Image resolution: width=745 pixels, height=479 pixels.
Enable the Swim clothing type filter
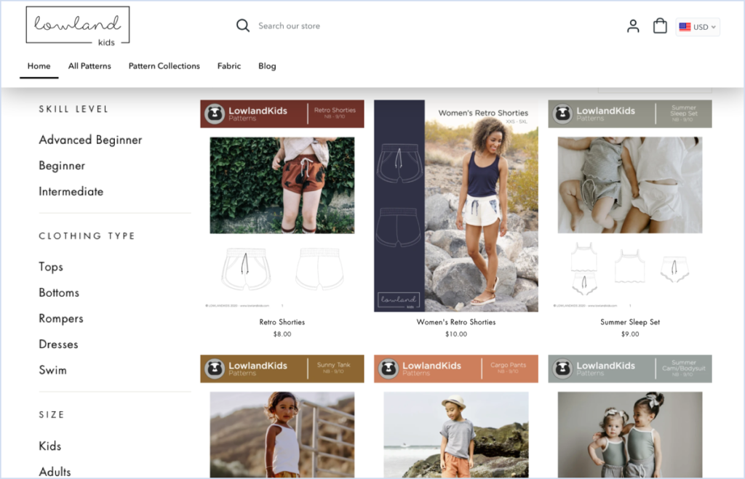52,370
